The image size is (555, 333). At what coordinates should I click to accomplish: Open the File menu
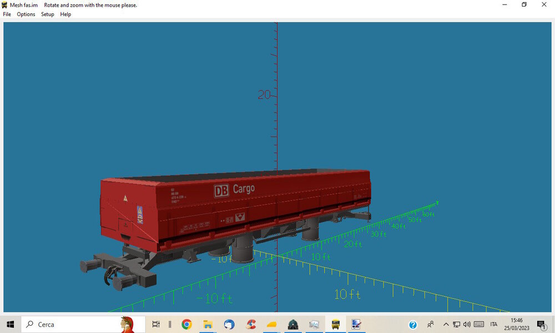pos(7,14)
